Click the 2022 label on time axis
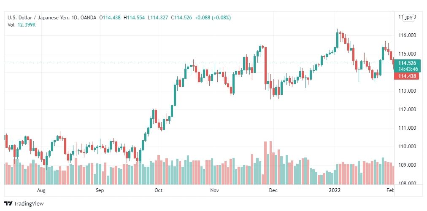This screenshot has height=211, width=427. point(335,190)
